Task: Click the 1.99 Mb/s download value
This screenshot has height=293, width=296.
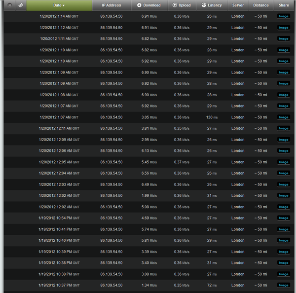Action: coord(149,196)
